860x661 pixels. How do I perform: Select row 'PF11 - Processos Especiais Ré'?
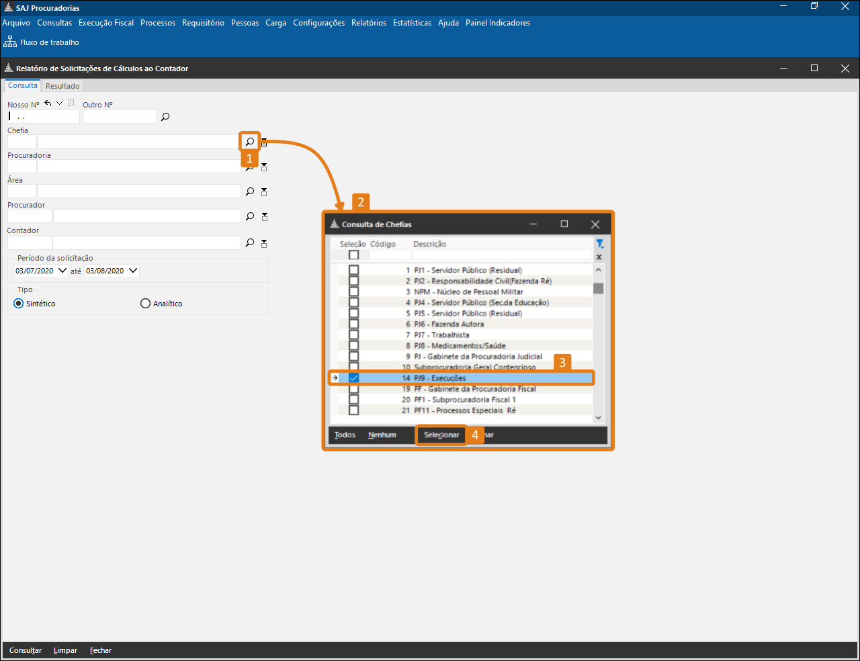point(461,410)
